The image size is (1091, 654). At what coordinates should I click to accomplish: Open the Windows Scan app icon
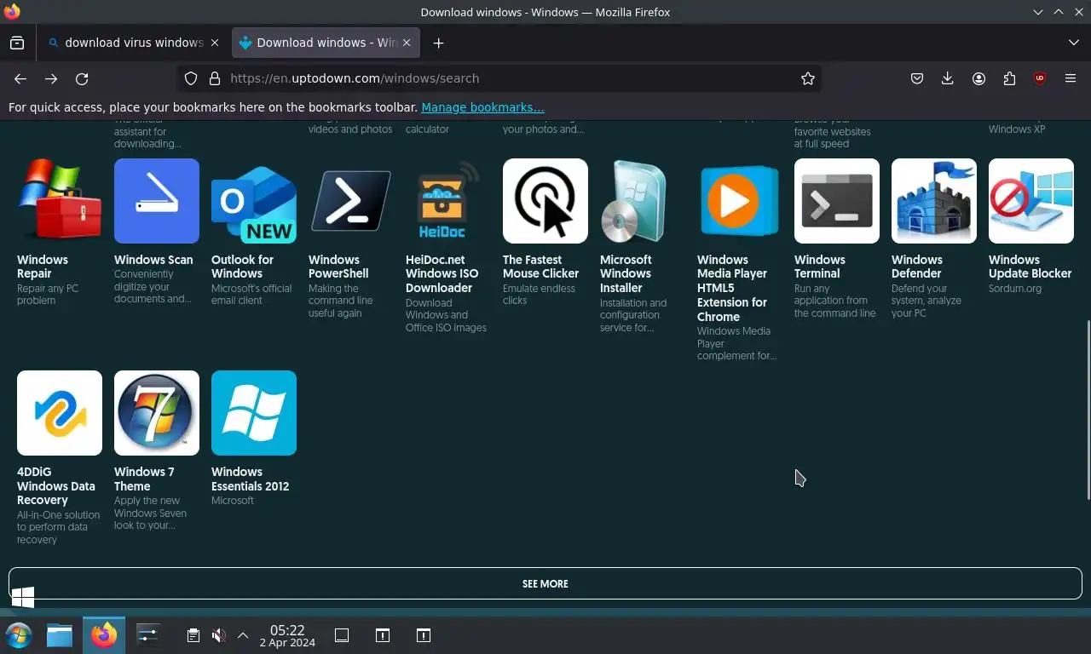pyautogui.click(x=157, y=201)
